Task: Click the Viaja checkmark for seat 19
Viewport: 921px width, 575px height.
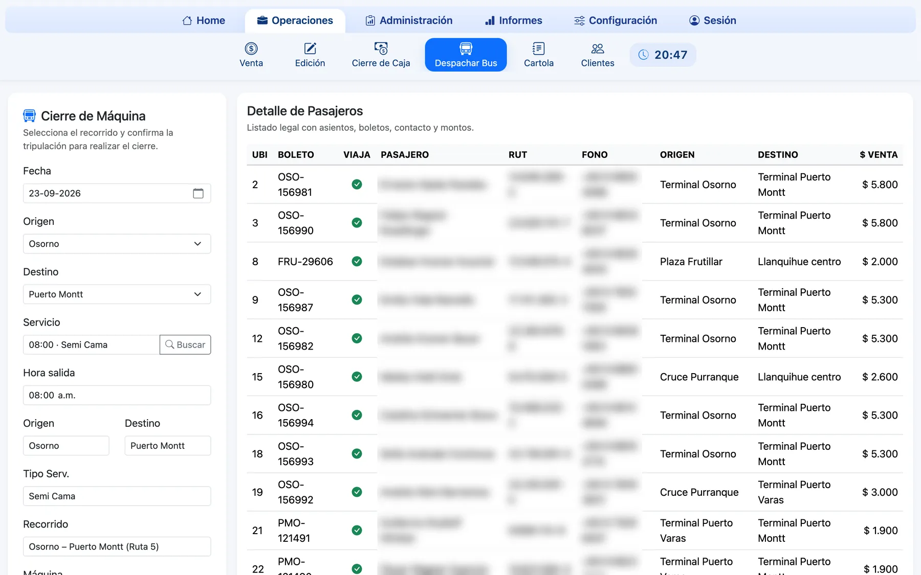Action: 357,492
